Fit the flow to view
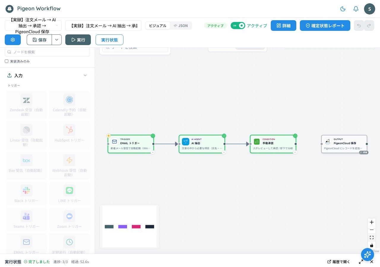Image resolution: width=380 pixels, height=267 pixels. coord(372,238)
